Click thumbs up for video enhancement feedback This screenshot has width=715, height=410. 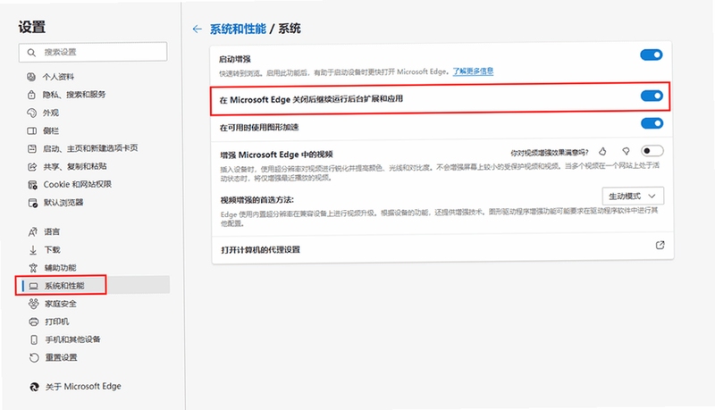point(602,151)
